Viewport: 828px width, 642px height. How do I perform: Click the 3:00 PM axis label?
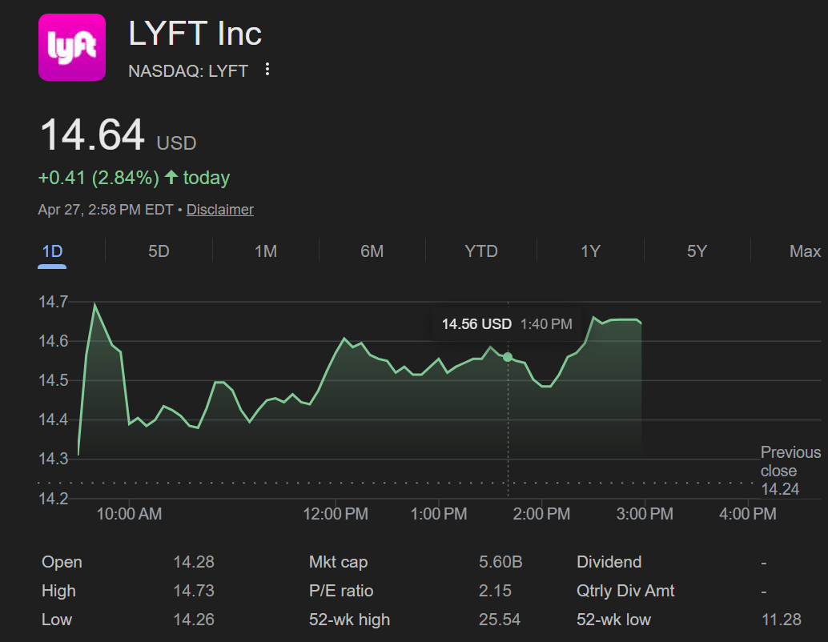click(645, 514)
